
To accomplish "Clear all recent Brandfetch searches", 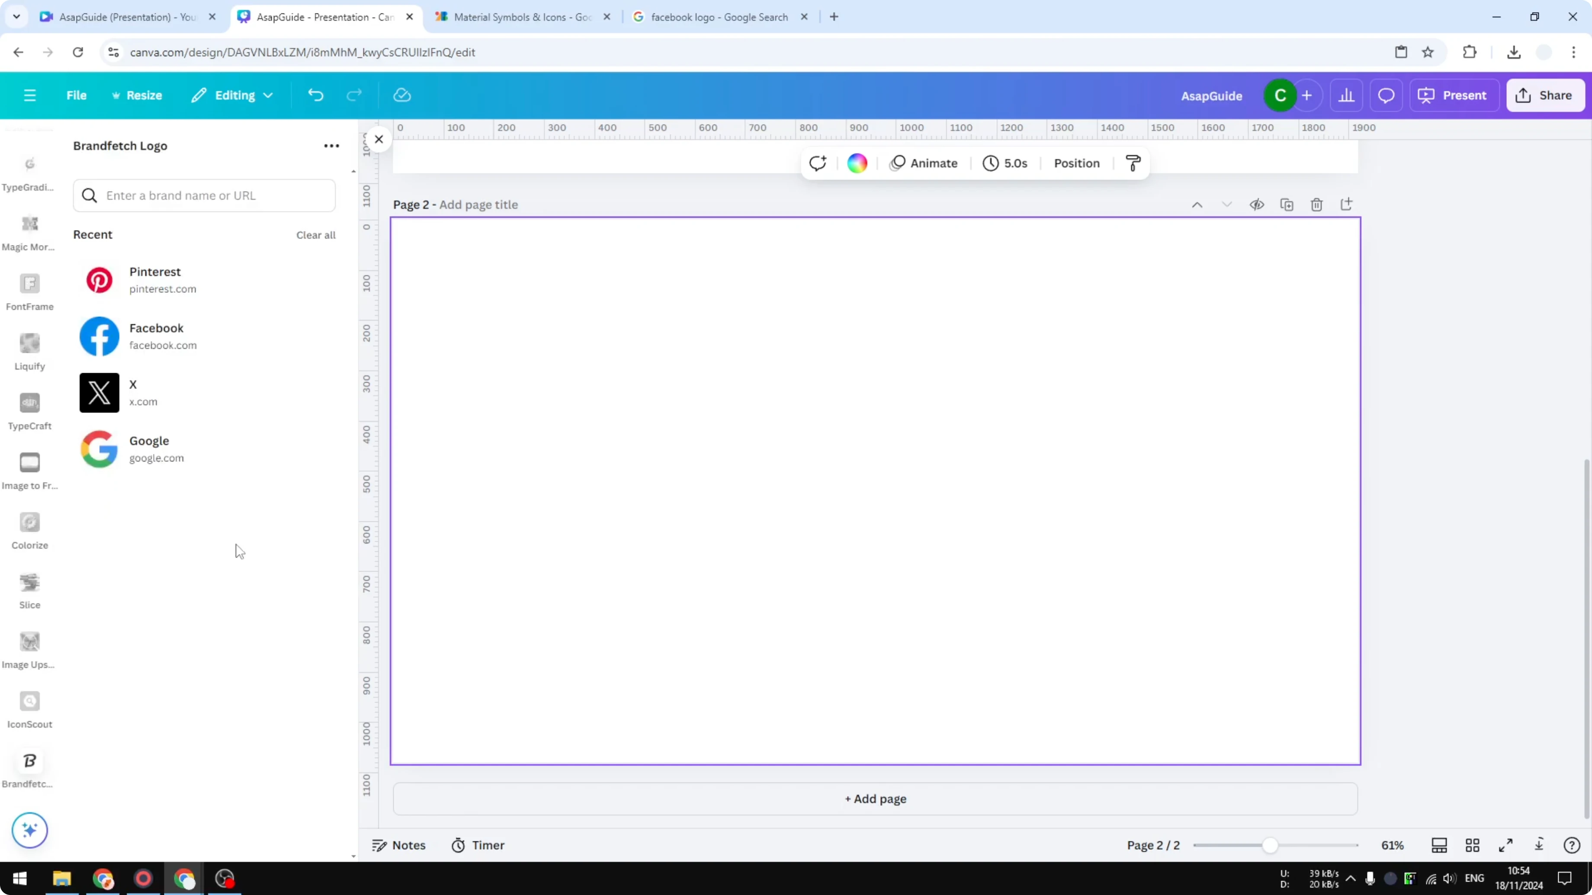I will pos(315,235).
